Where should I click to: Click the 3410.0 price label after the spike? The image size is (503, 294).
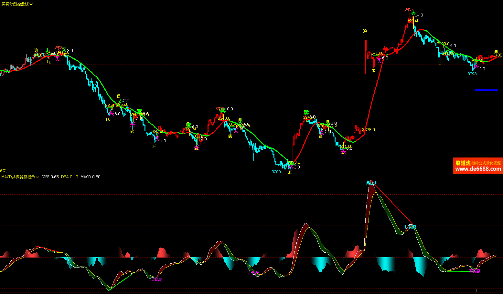(x=377, y=53)
